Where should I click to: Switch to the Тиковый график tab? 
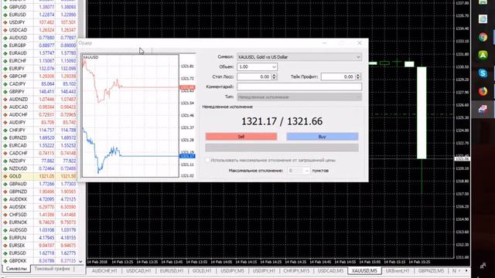(x=52, y=269)
